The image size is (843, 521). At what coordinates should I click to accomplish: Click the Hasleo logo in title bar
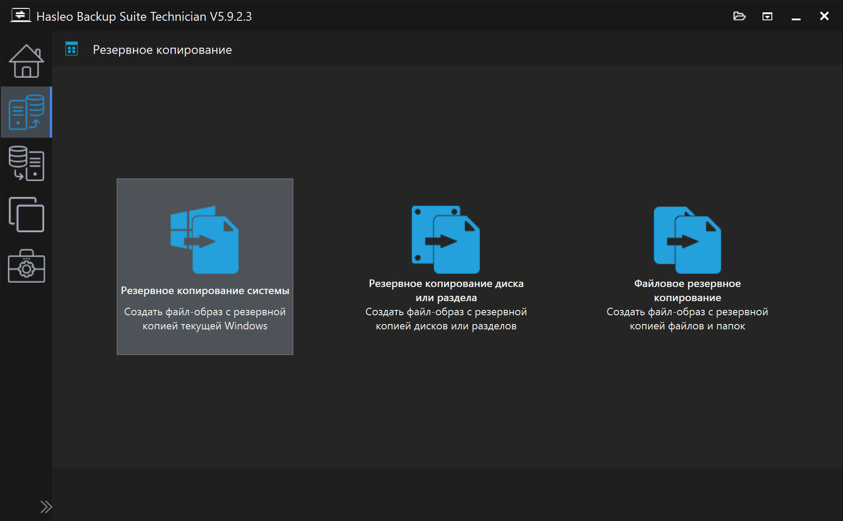(x=20, y=16)
